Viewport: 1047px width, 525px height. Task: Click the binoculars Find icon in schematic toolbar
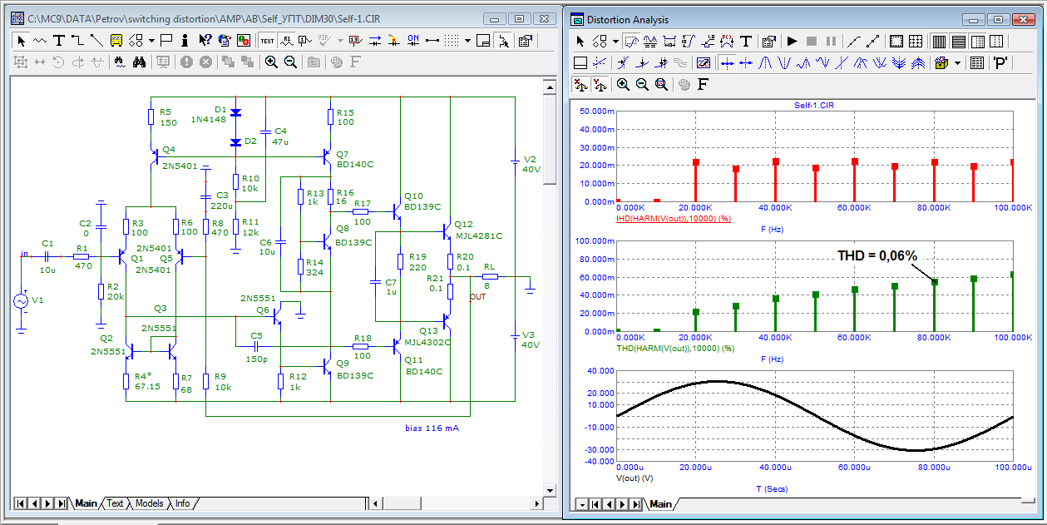(140, 62)
